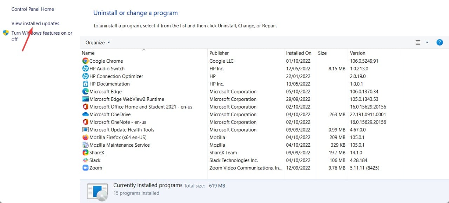Click the Mozilla Firefox icon
449x203 pixels.
[85, 138]
